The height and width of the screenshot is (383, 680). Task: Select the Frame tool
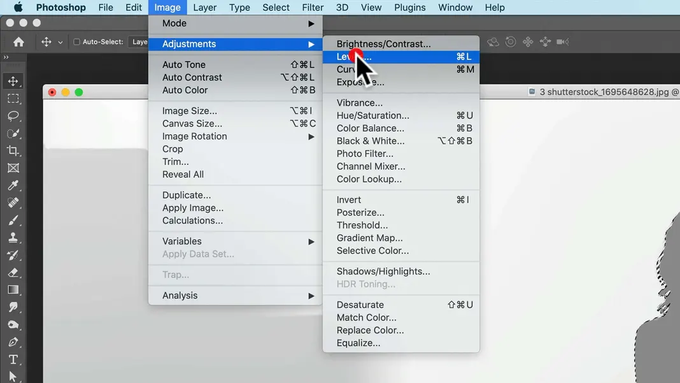coord(13,168)
